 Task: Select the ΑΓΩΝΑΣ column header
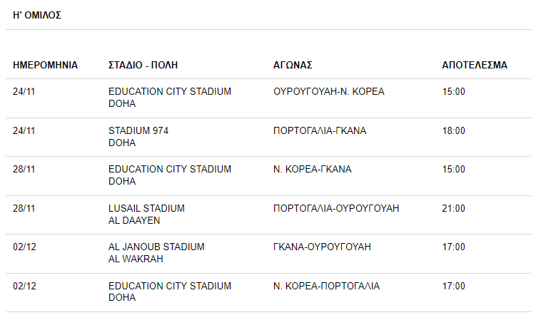click(x=293, y=65)
